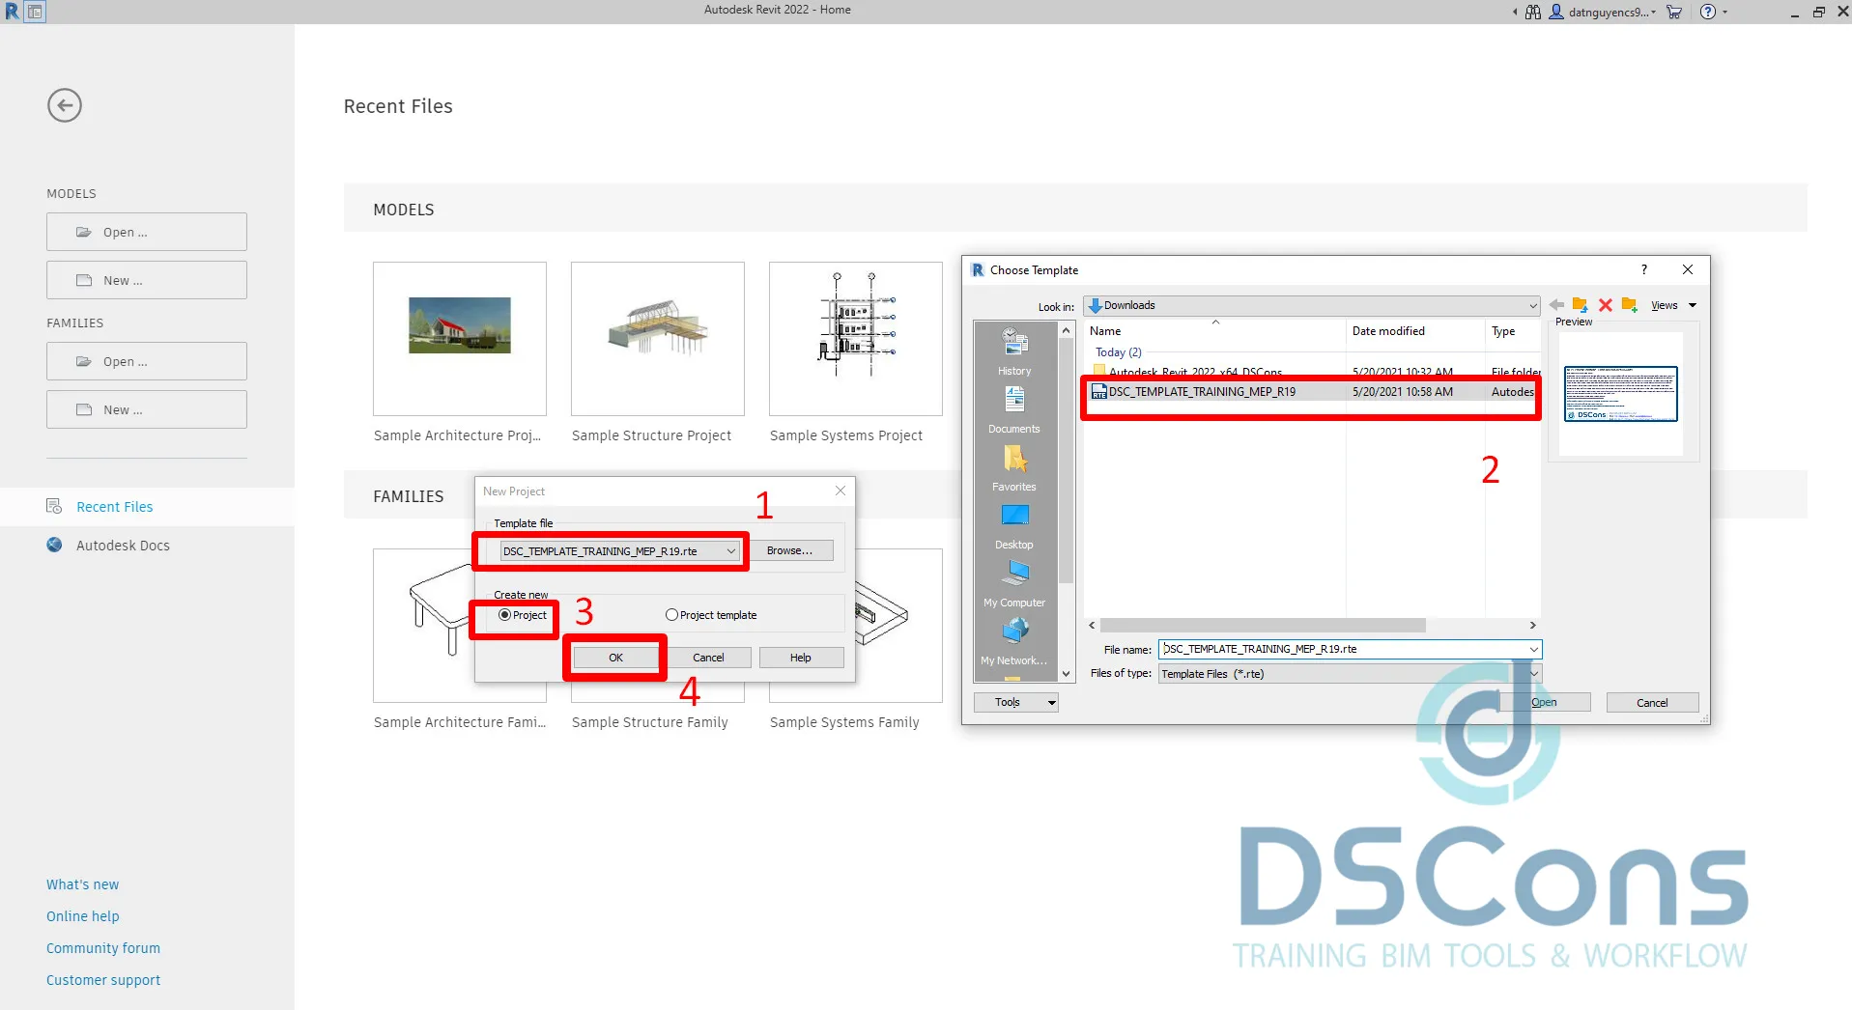Viewport: 1852px width, 1010px height.
Task: Click the back arrow circle icon
Action: [x=65, y=105]
